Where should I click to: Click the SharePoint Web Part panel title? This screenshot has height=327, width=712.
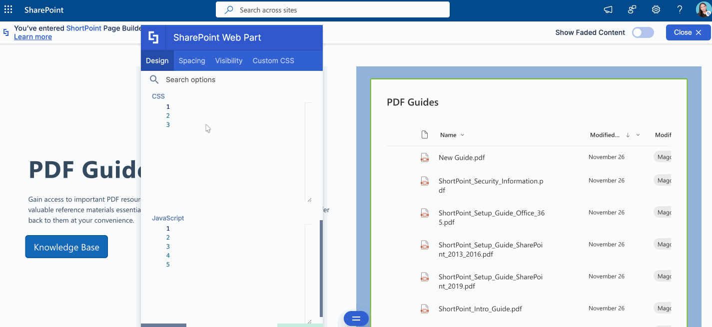pyautogui.click(x=217, y=37)
